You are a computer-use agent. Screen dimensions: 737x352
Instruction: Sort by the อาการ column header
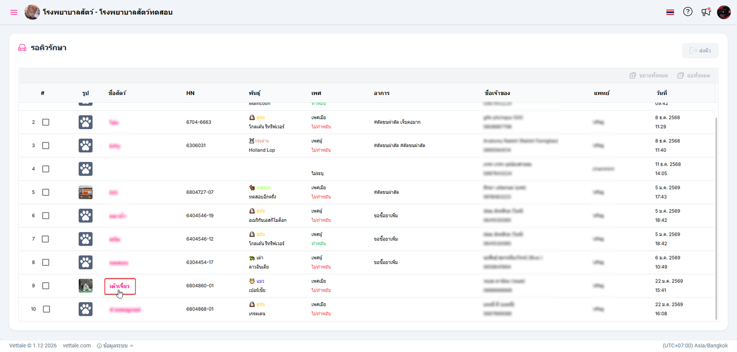click(x=382, y=93)
